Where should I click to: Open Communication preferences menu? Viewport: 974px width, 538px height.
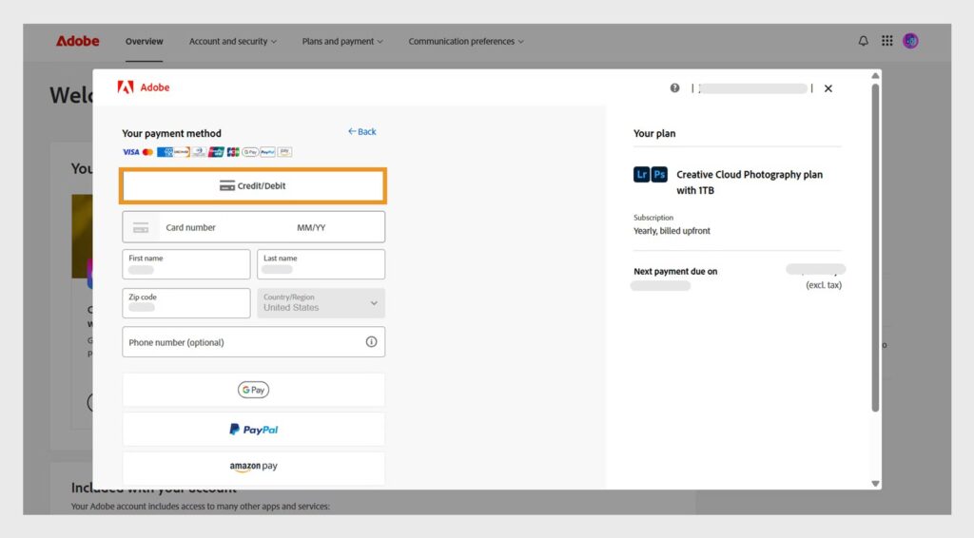[466, 42]
